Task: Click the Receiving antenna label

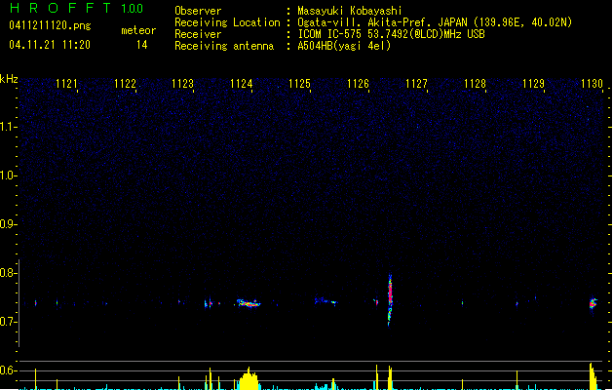Action: pos(224,46)
